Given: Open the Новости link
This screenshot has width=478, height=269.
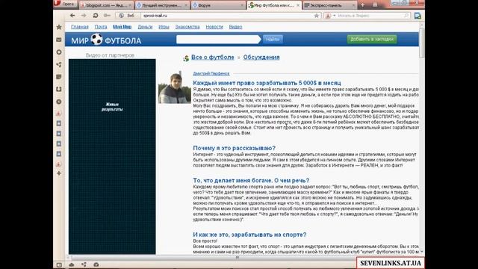Looking at the screenshot, I should (214, 27).
